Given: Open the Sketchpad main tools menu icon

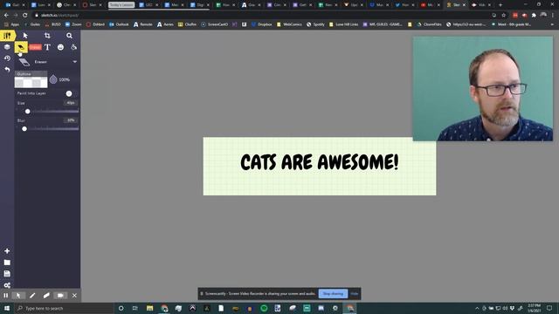Looking at the screenshot, I should (7, 36).
